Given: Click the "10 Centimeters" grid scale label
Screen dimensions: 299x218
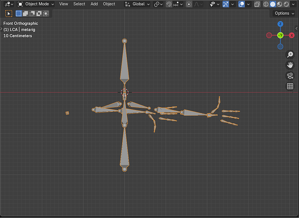Looking at the screenshot, I should (x=18, y=36).
